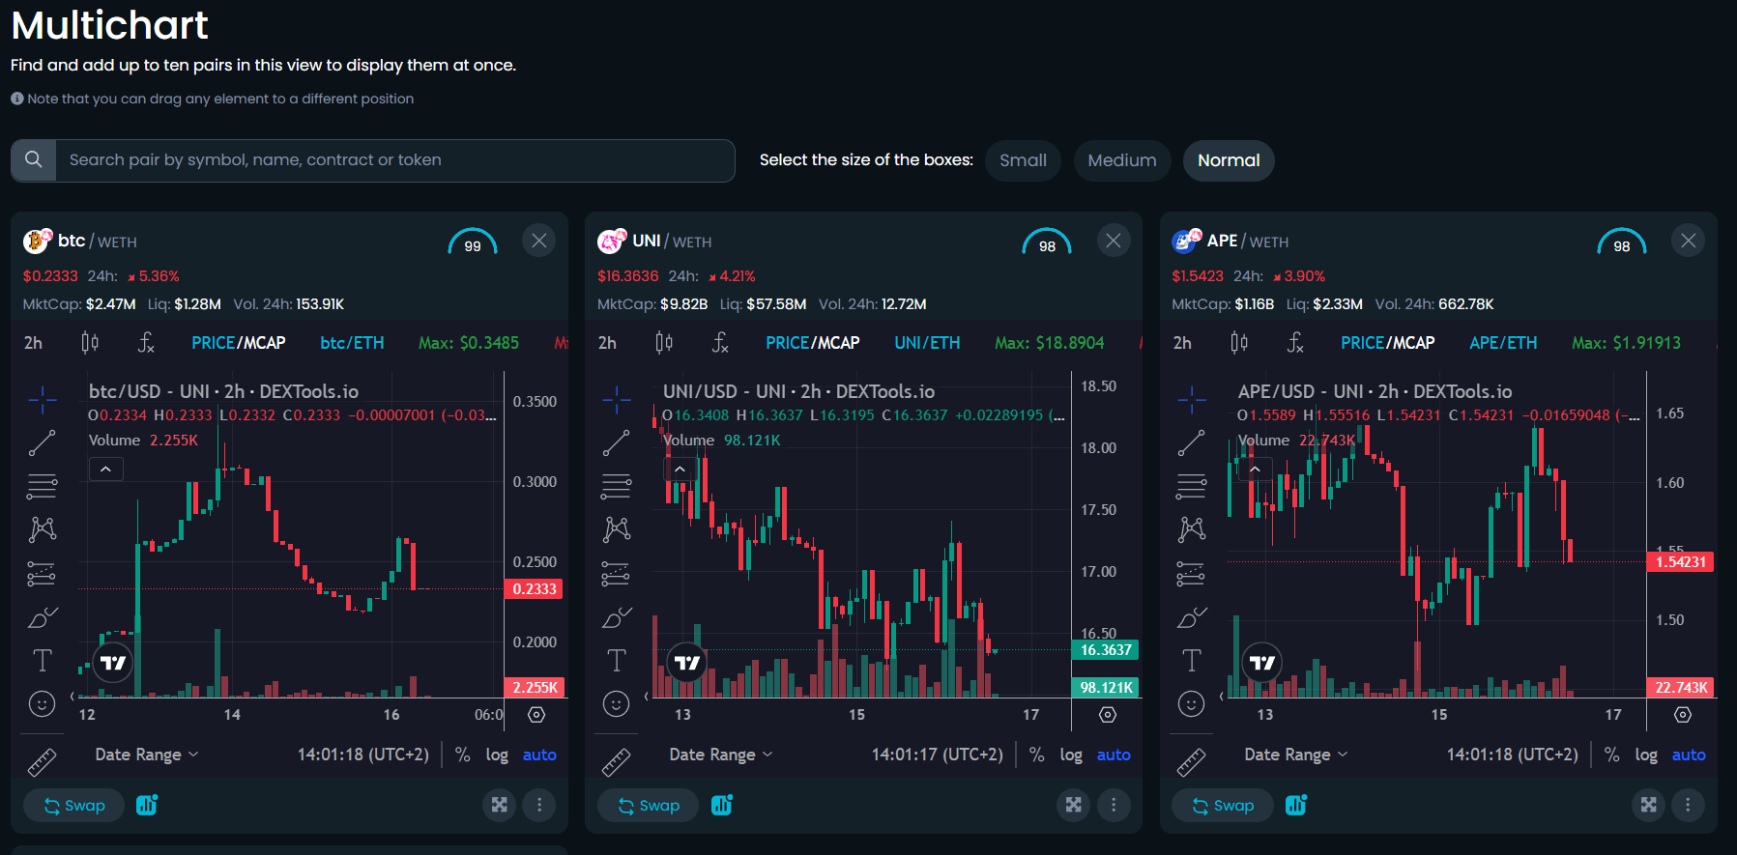The height and width of the screenshot is (855, 1737).
Task: Click the APE token logo
Action: (1186, 241)
